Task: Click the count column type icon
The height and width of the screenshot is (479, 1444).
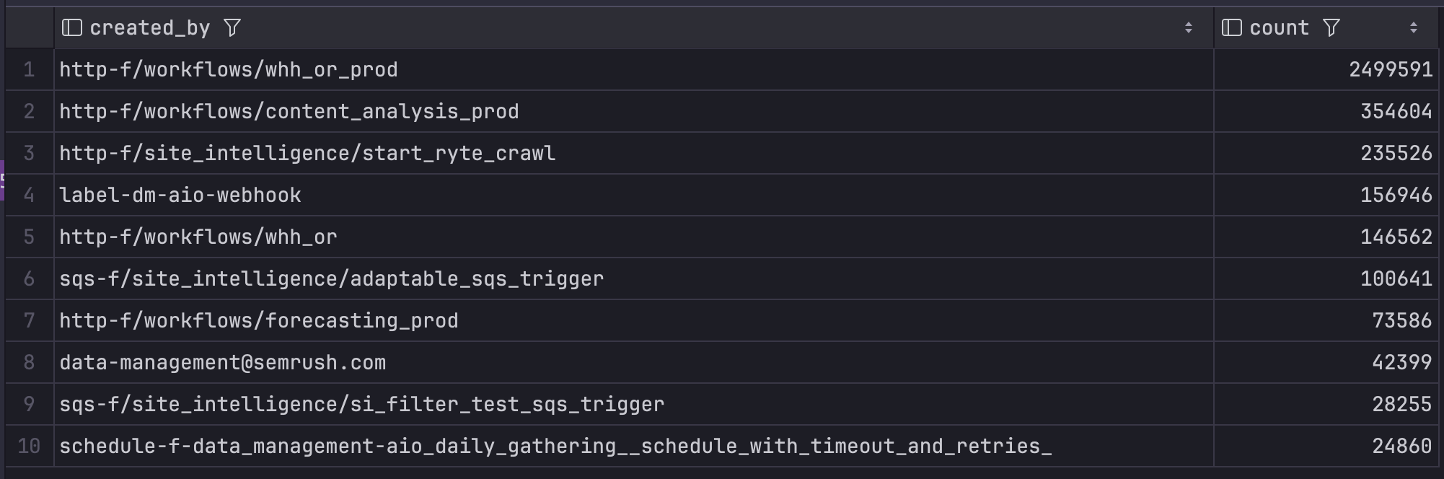Action: tap(1231, 28)
